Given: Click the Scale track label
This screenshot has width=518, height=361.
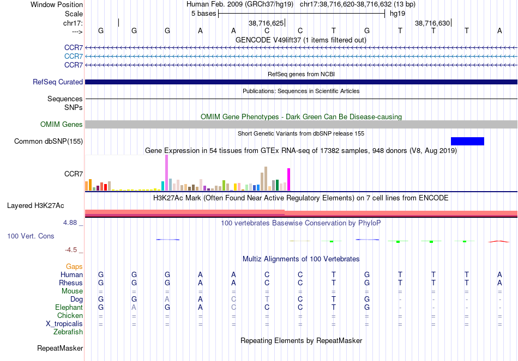Looking at the screenshot, I should click(74, 14).
